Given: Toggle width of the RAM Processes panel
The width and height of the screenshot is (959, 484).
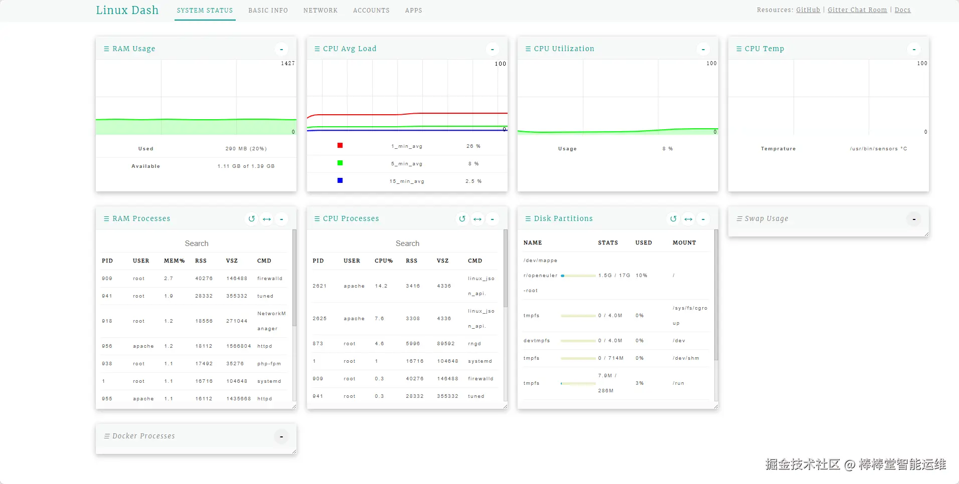Looking at the screenshot, I should [x=267, y=219].
